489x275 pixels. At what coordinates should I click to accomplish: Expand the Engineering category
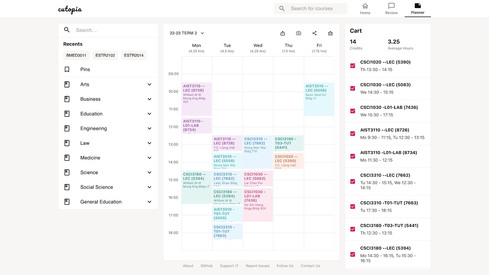[x=108, y=128]
